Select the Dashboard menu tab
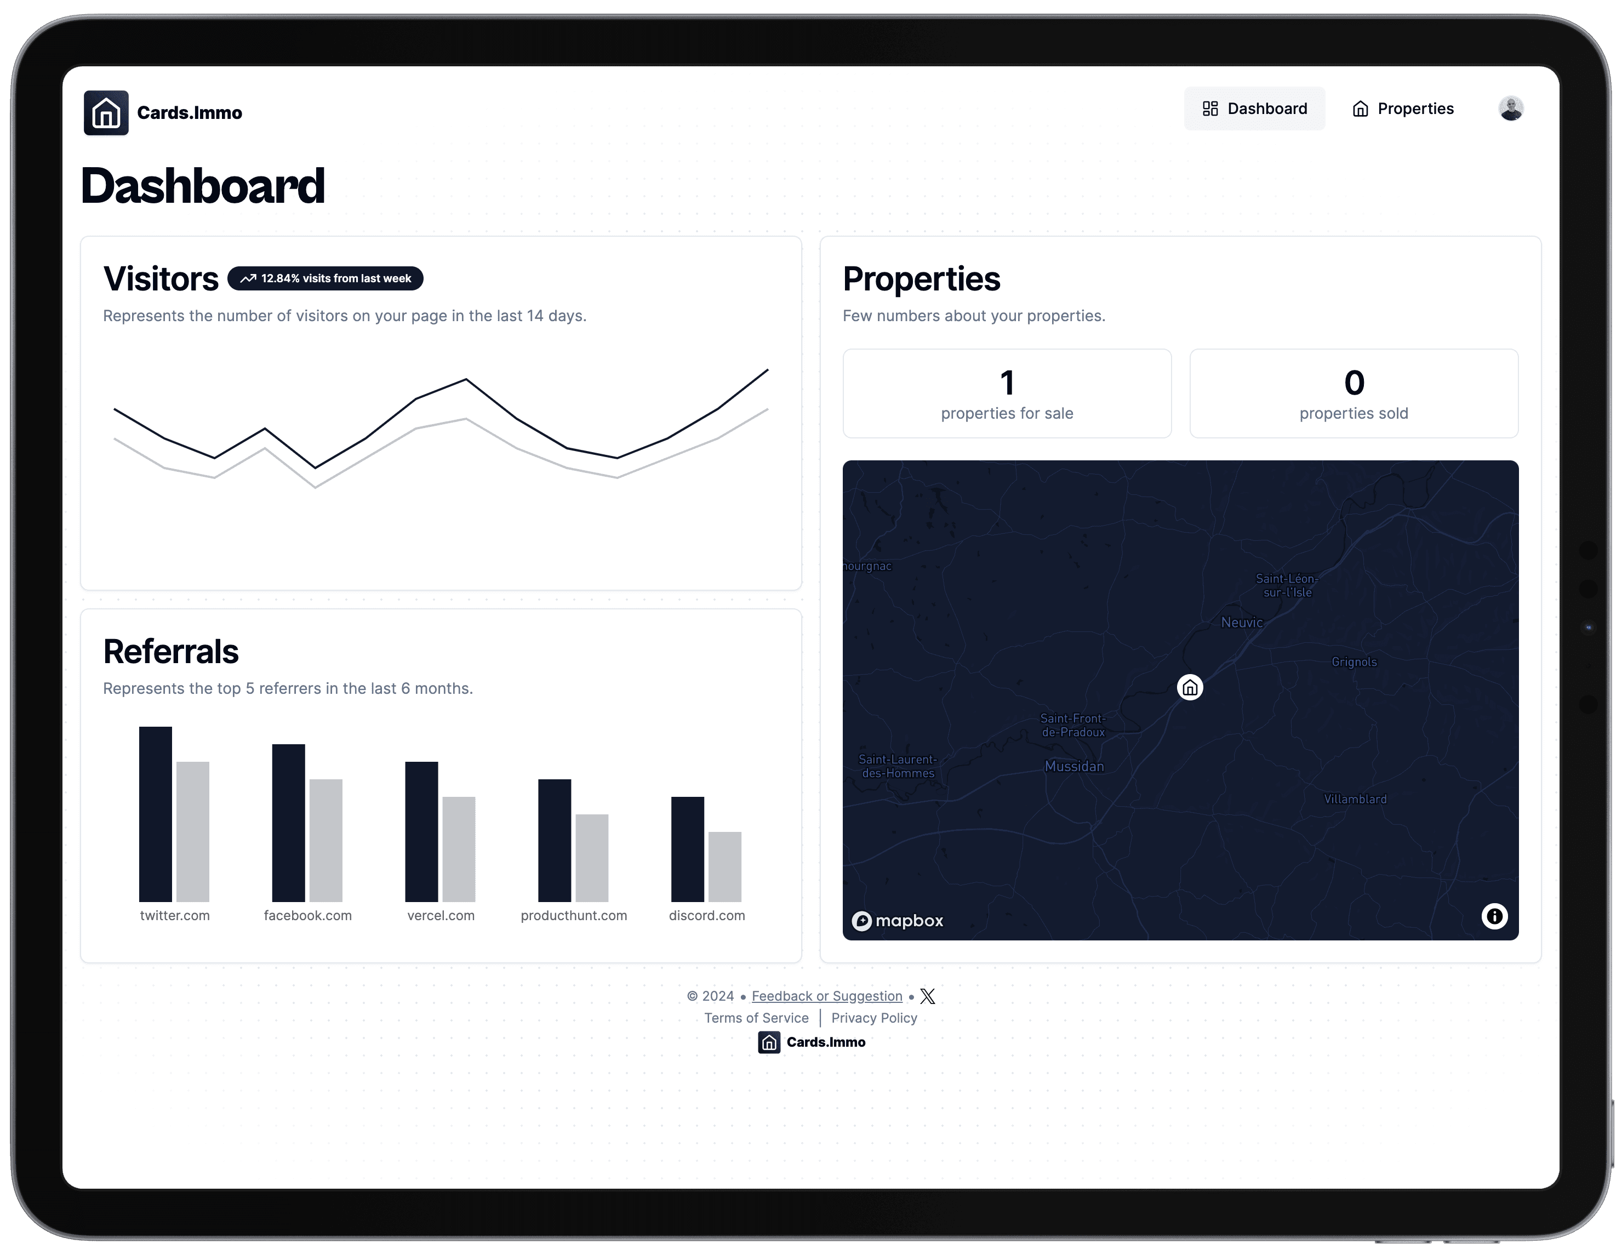Viewport: 1622px width, 1255px height. click(1252, 108)
